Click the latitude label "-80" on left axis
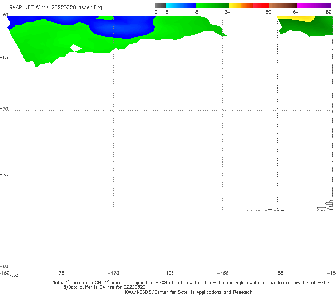Image resolution: width=336 pixels, height=295 pixels. 4,266
